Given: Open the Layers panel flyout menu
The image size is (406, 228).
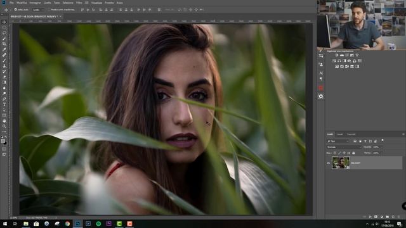Looking at the screenshot, I should click(x=403, y=134).
